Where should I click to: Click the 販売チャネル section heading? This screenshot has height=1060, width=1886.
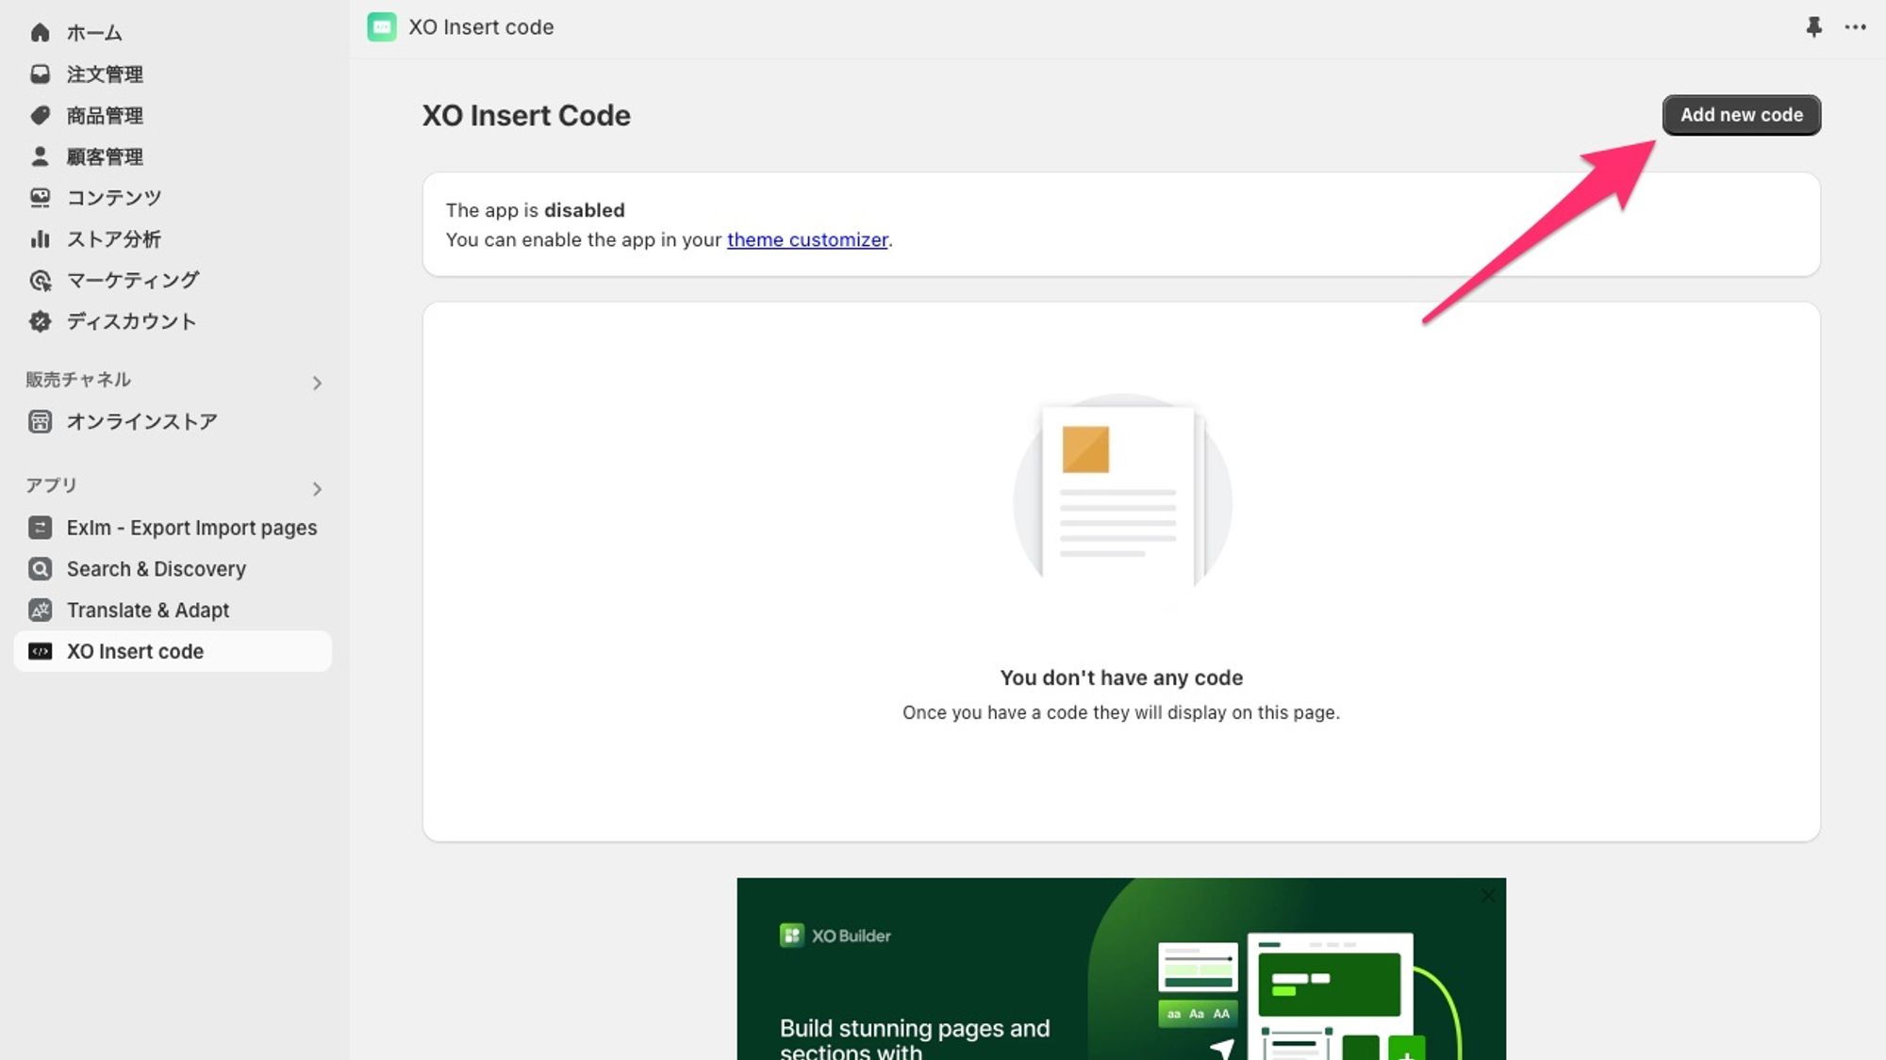coord(78,380)
